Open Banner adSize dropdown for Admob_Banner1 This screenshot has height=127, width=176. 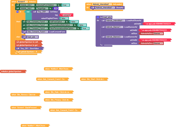(x=158, y=34)
